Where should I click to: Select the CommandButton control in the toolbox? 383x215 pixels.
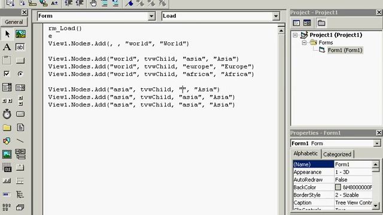point(20,60)
